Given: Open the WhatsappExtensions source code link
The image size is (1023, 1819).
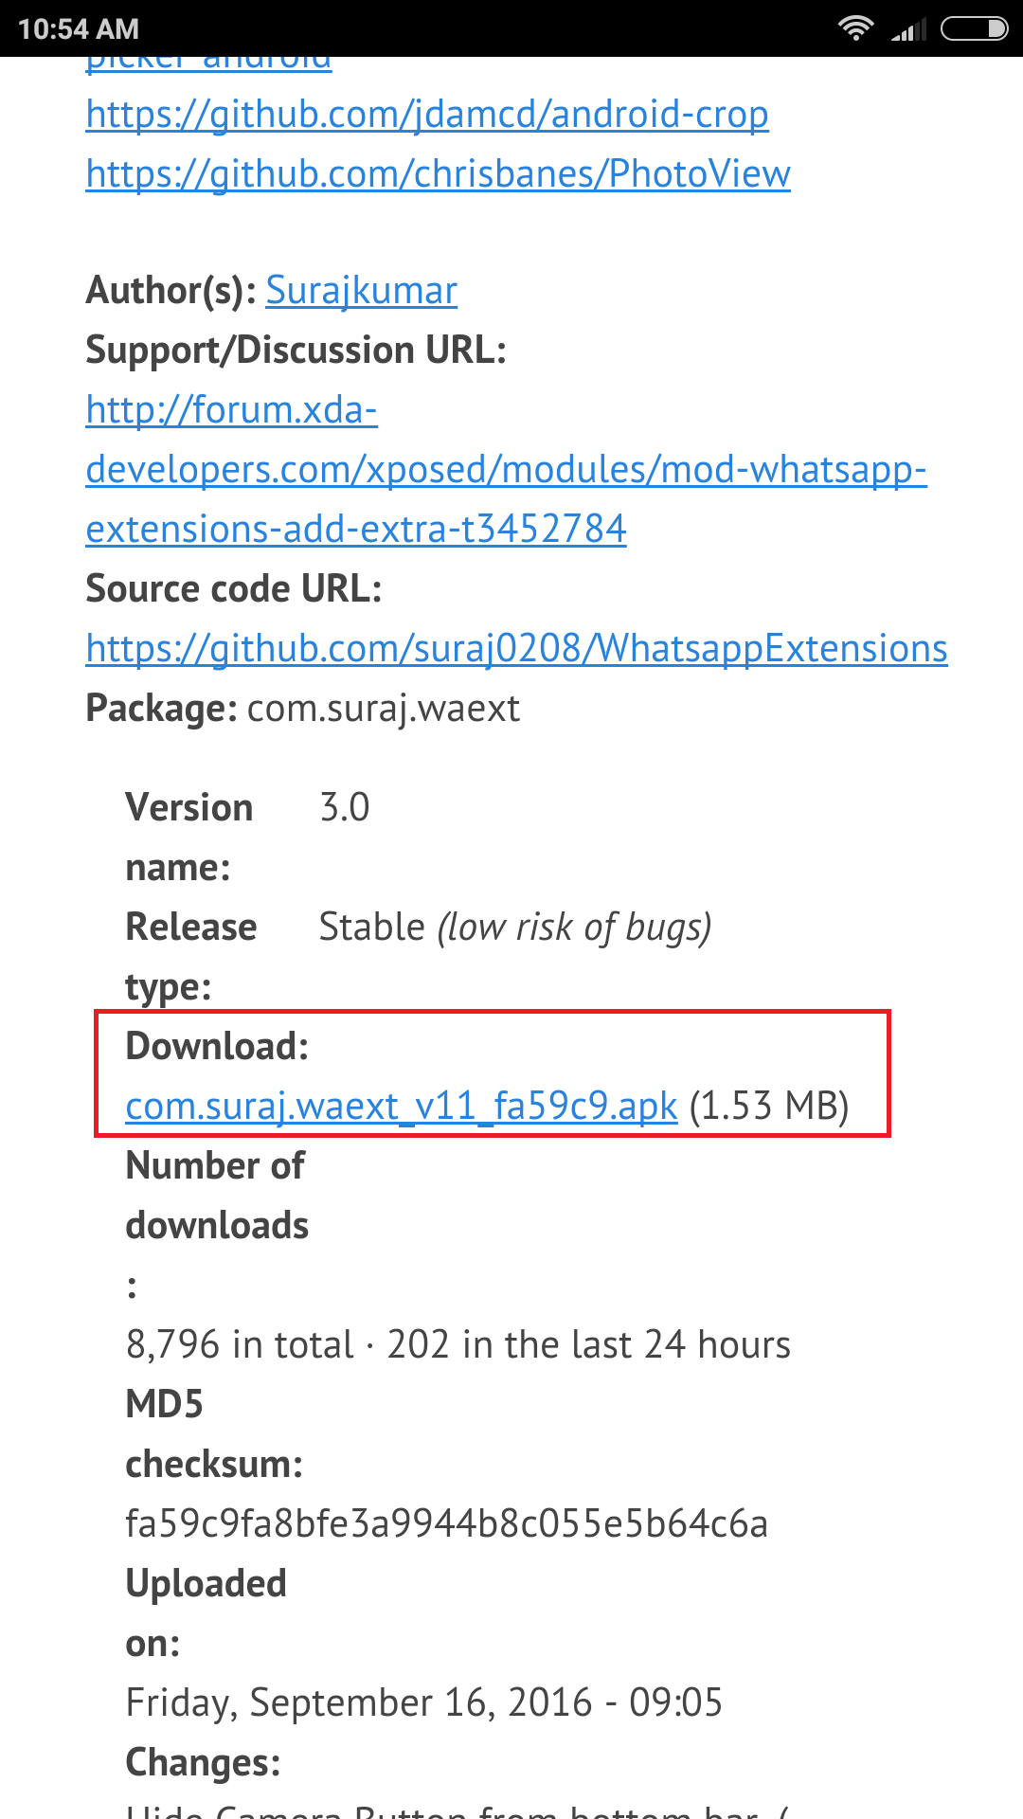Looking at the screenshot, I should 516,649.
